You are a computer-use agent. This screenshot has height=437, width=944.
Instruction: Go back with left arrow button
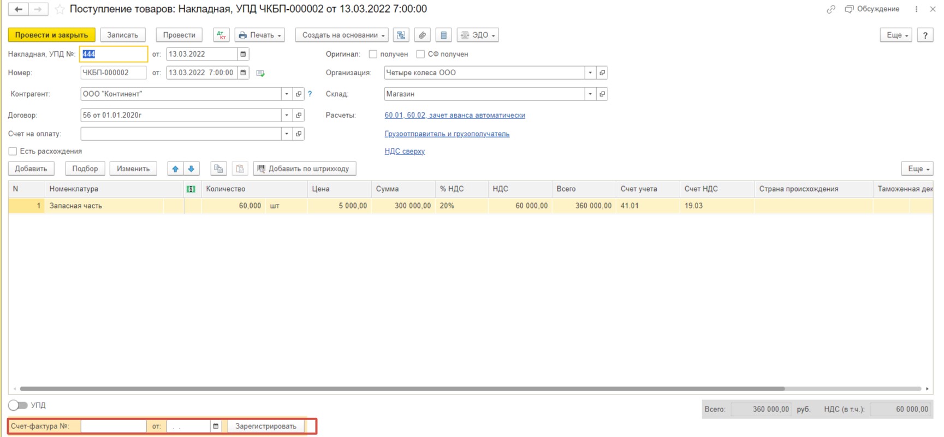click(x=18, y=9)
